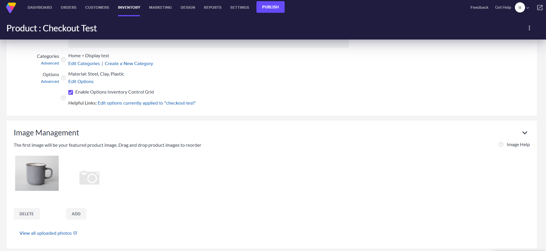Open the Marketing menu
546x251 pixels.
(160, 8)
